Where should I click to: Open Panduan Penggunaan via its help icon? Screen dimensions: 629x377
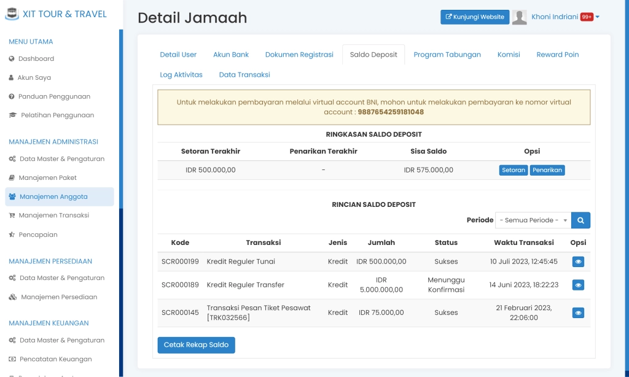(x=13, y=96)
